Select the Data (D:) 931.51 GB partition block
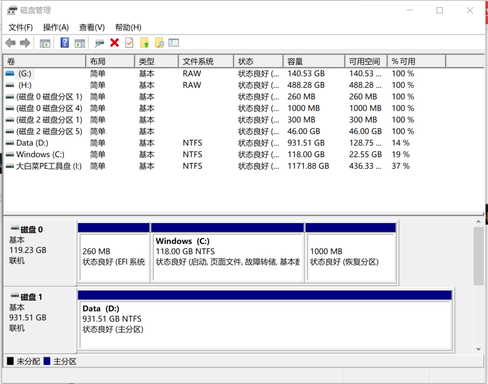This screenshot has height=384, width=488. tap(265, 320)
